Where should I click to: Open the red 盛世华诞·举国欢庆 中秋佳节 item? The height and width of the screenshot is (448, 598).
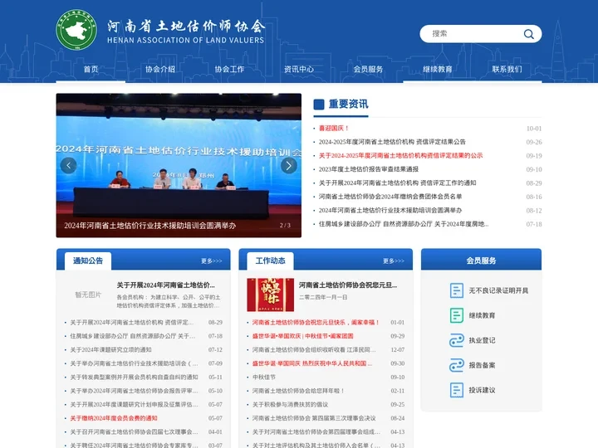point(303,336)
